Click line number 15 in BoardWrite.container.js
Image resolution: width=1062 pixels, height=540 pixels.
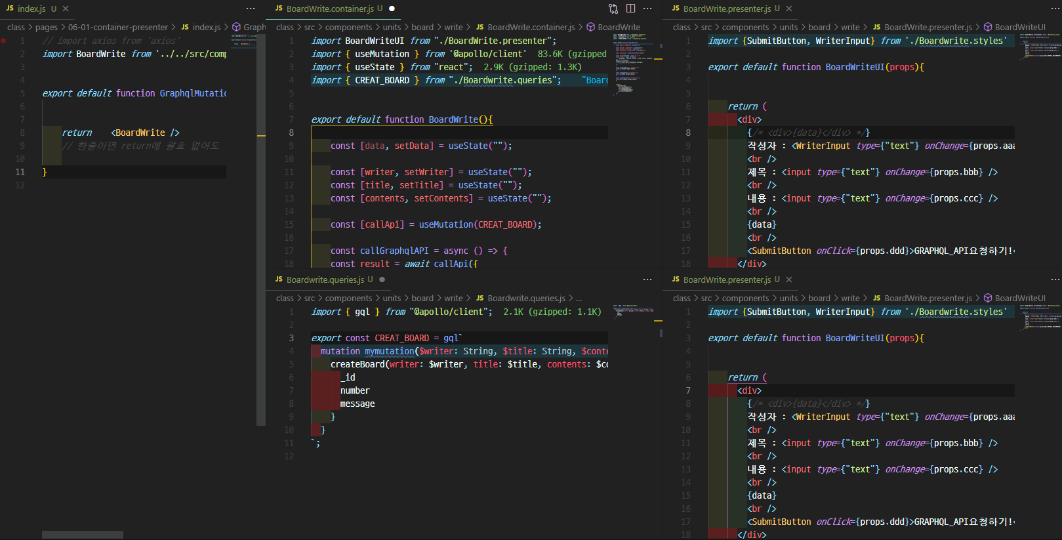289,224
